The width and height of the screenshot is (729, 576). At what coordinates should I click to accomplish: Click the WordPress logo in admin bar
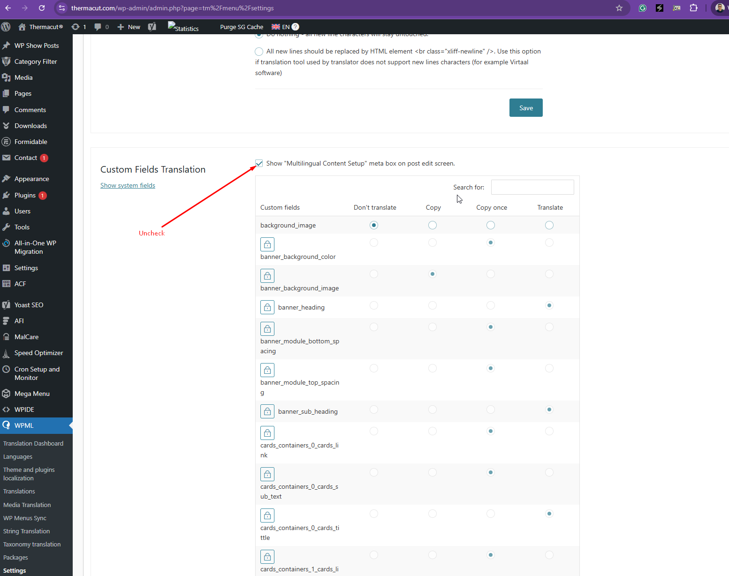pos(6,27)
